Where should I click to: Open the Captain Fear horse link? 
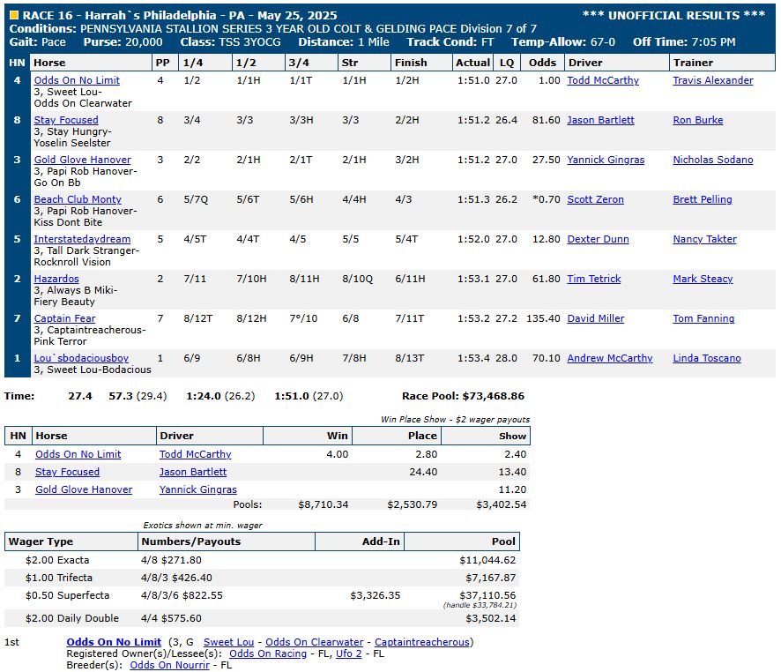(x=64, y=318)
